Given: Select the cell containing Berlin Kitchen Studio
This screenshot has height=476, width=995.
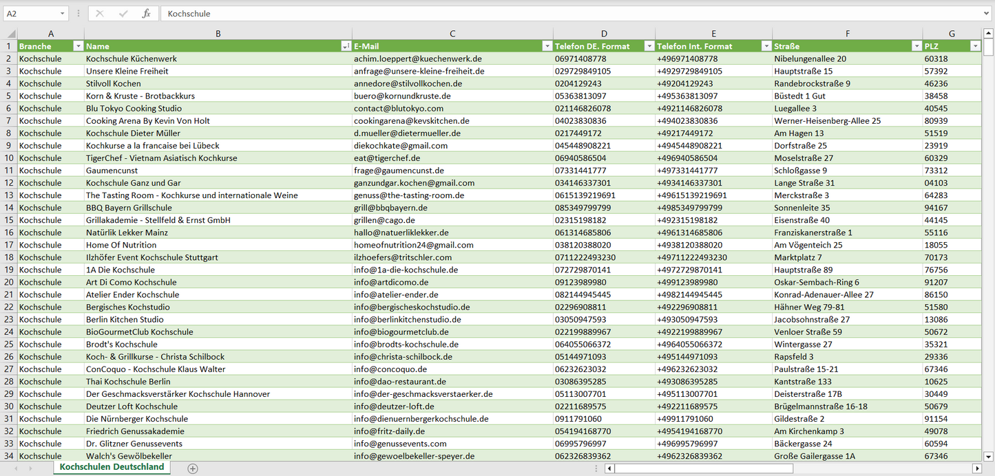Looking at the screenshot, I should click(x=218, y=319).
